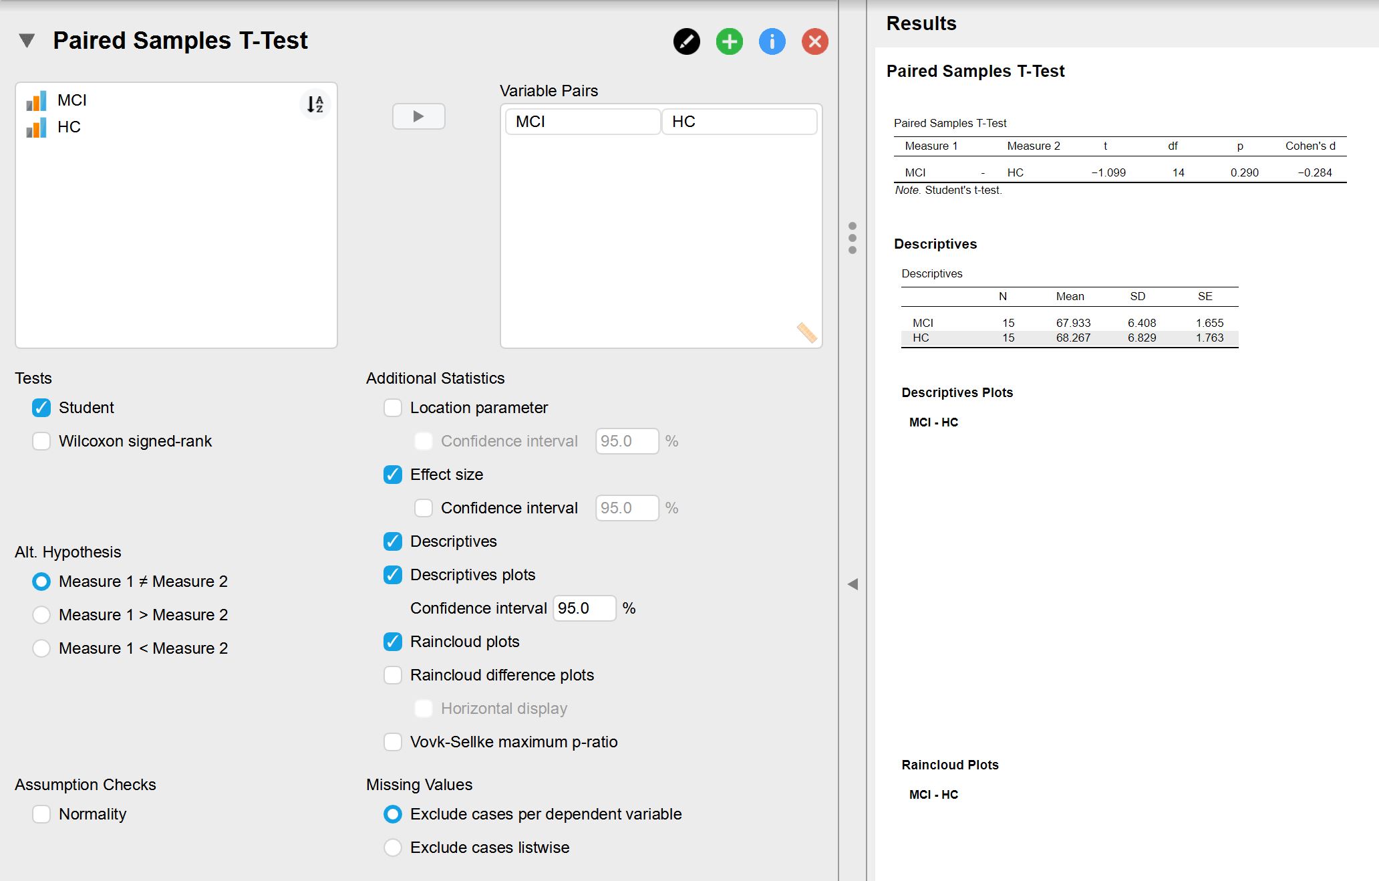Open analysis help via the info icon

[772, 41]
